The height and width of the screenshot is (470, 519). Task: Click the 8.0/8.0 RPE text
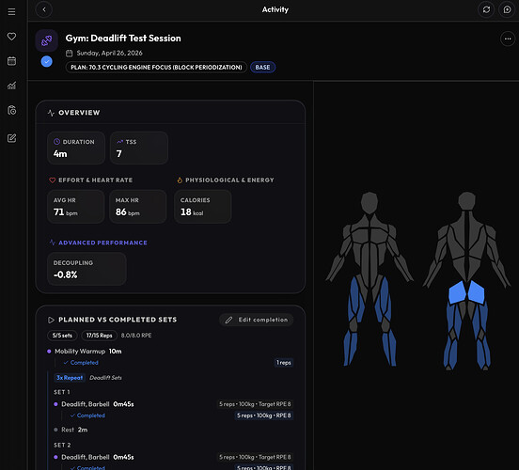(x=136, y=336)
